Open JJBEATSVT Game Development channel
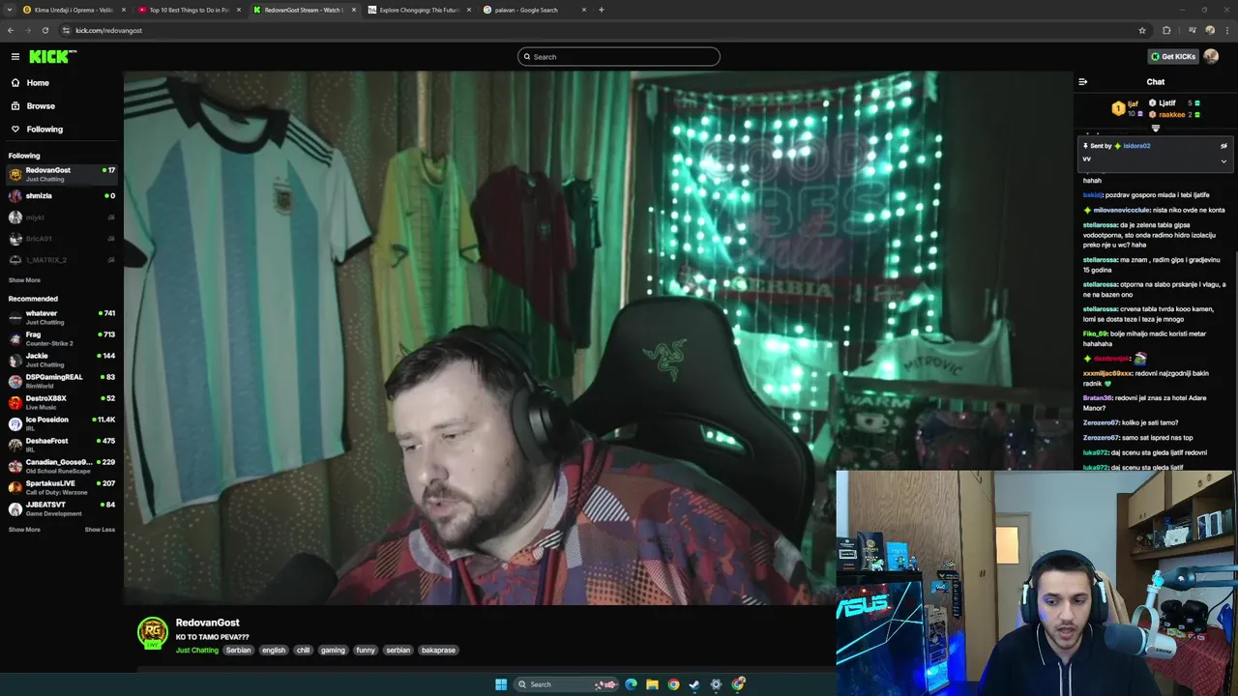Viewport: 1238px width, 696px height. point(62,508)
